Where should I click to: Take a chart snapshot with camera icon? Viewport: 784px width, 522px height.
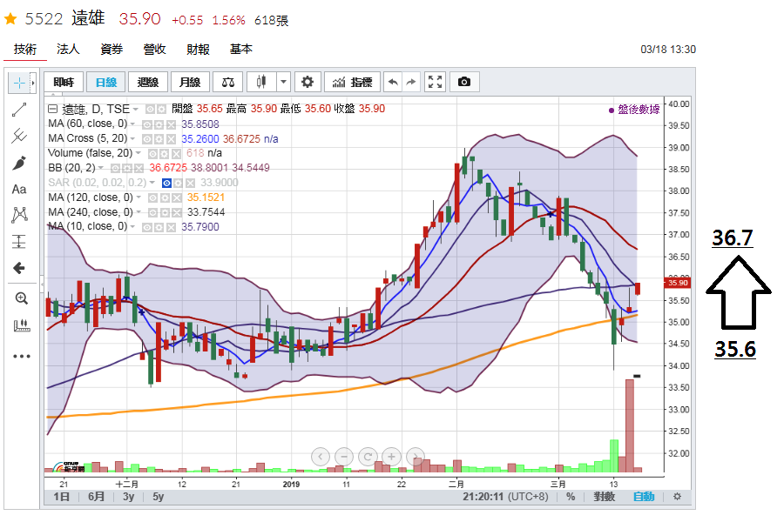coord(464,82)
